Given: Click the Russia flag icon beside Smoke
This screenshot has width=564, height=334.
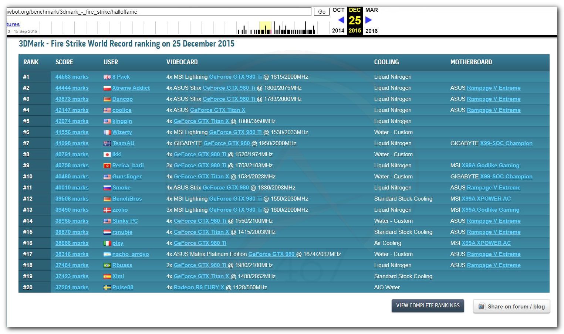Looking at the screenshot, I should click(x=107, y=188).
